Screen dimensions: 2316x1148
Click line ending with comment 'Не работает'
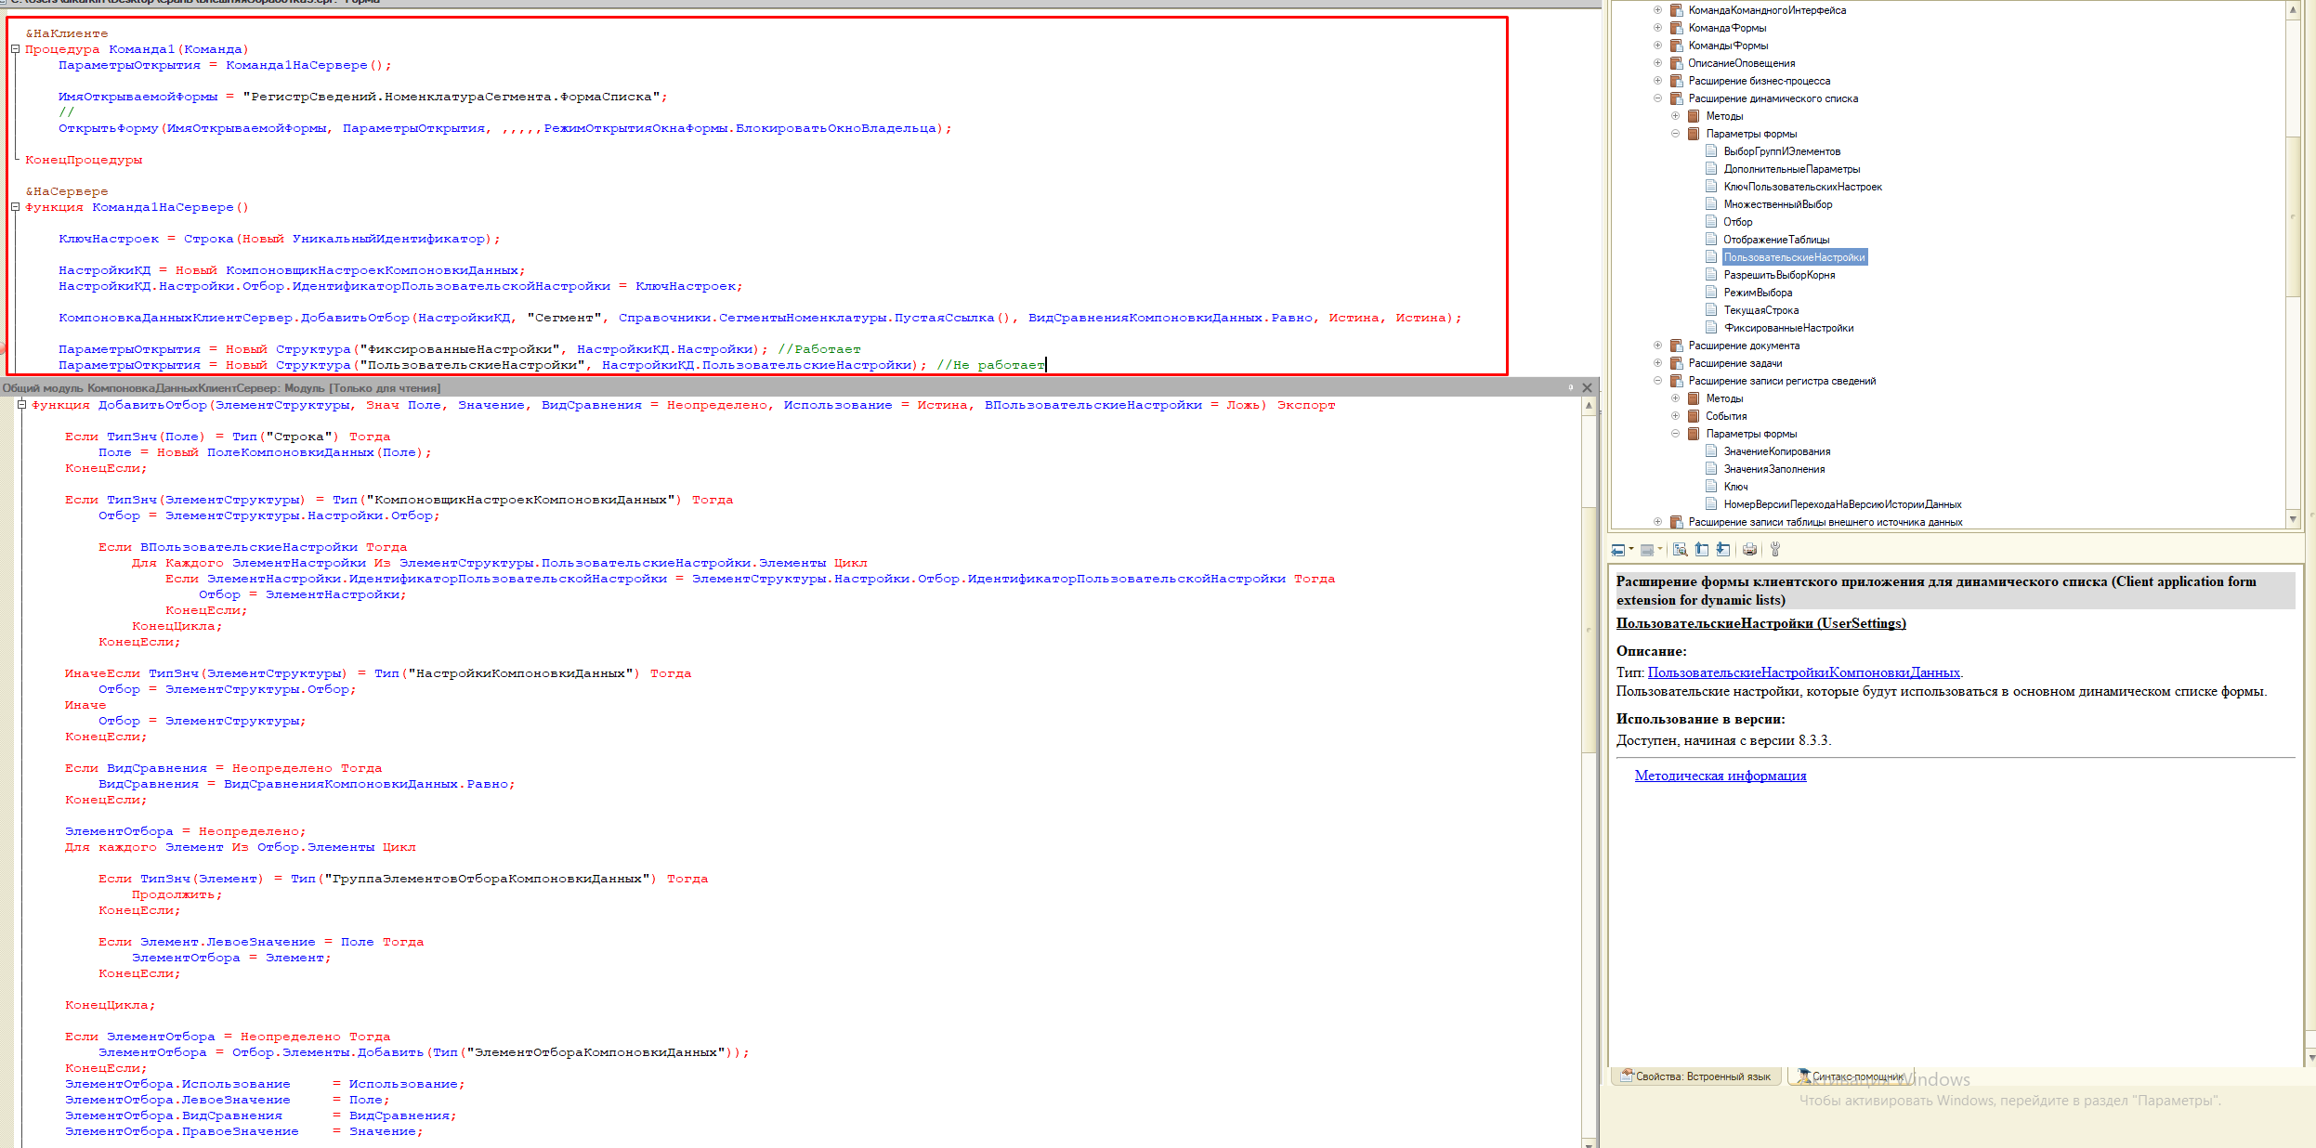click(552, 365)
